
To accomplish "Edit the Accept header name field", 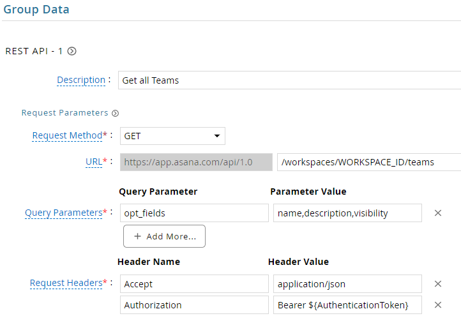I will [x=194, y=283].
